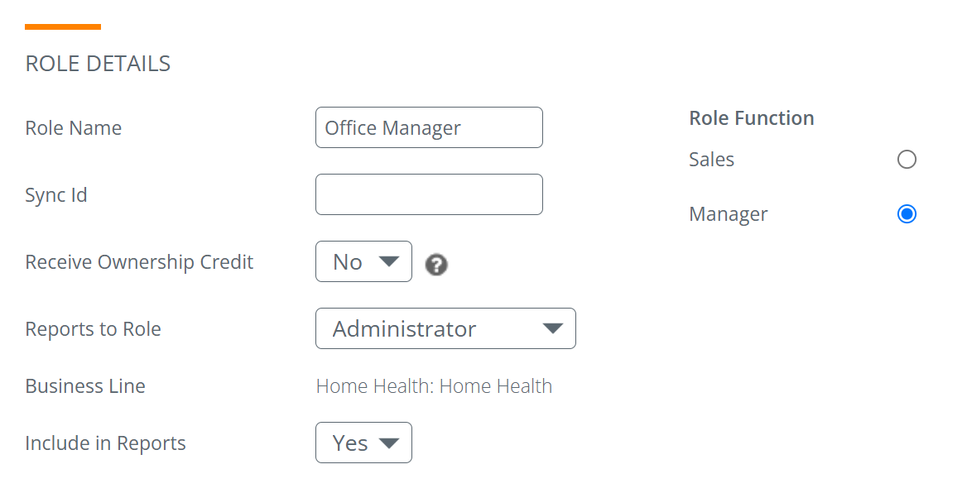This screenshot has height=493, width=962.
Task: Click the Role Name label
Action: point(73,128)
